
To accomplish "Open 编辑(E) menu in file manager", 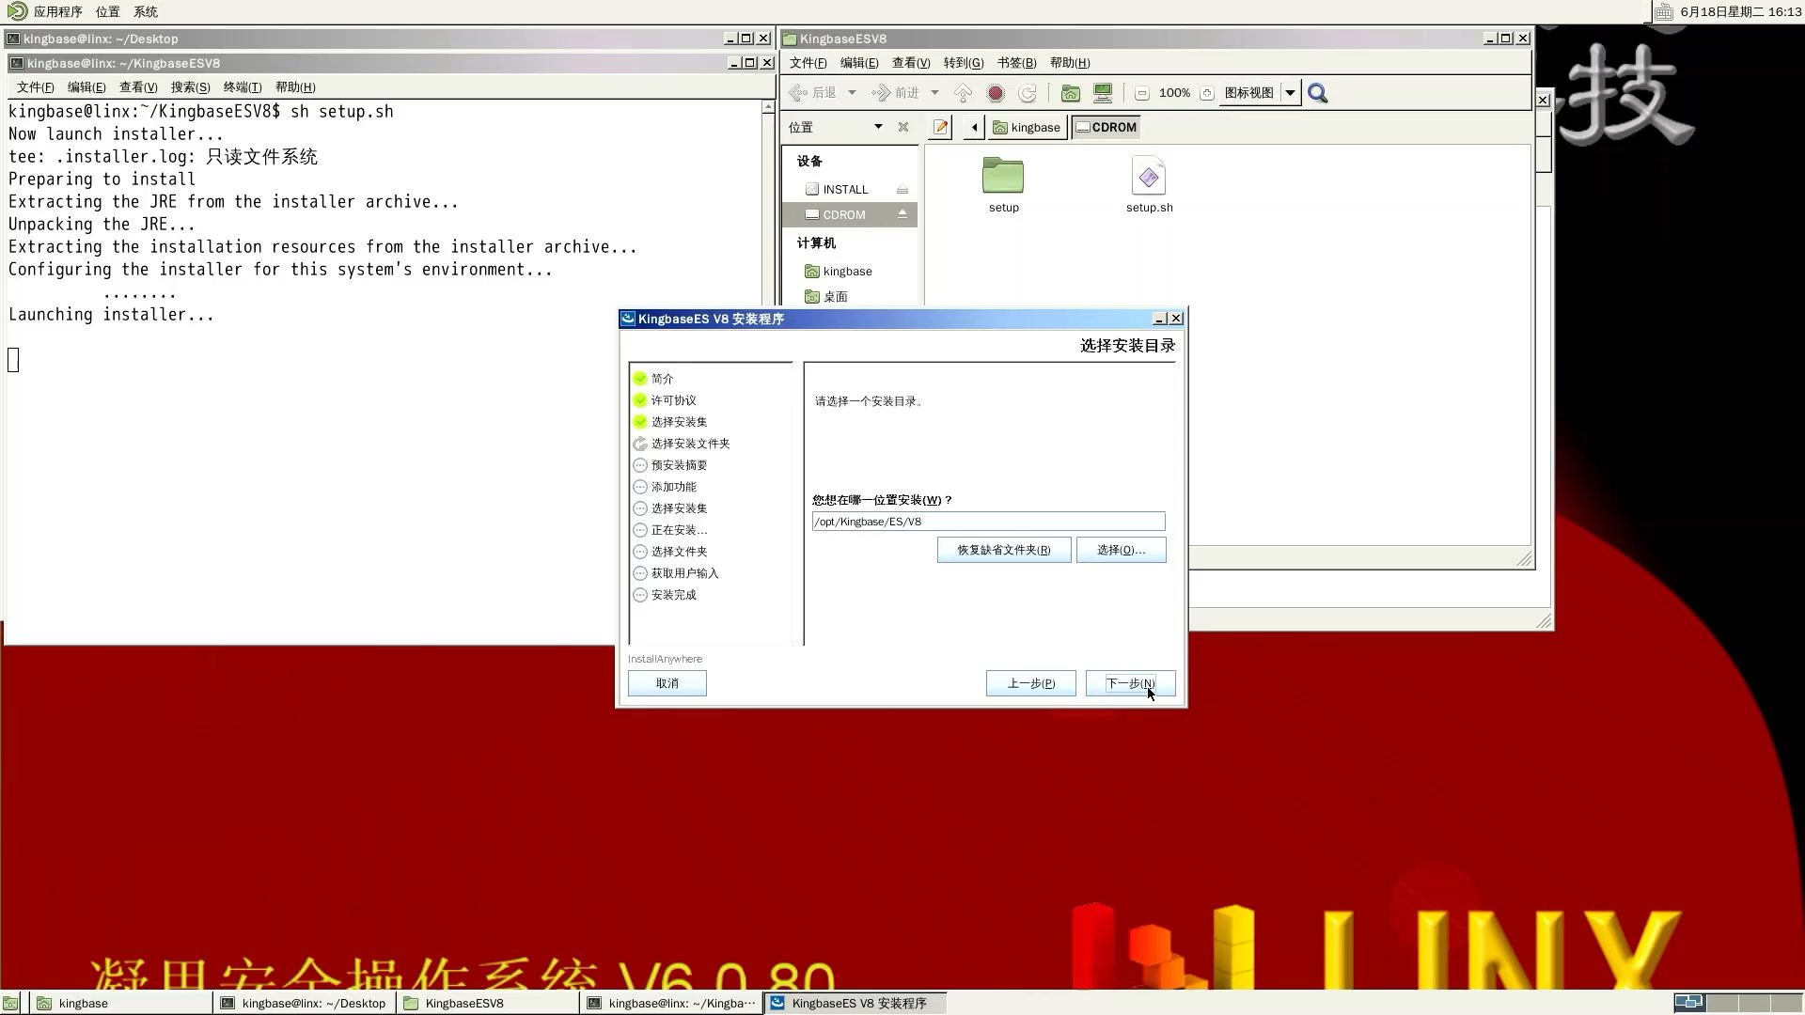I will (x=859, y=63).
